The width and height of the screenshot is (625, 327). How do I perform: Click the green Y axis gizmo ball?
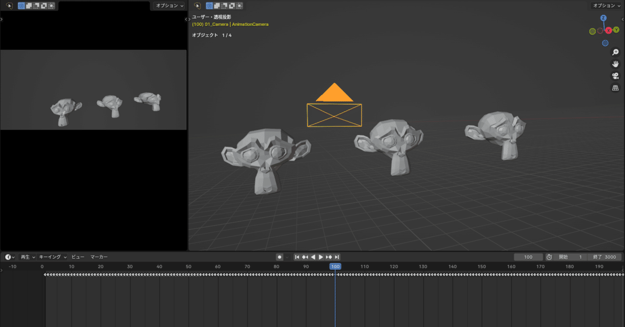coord(616,30)
